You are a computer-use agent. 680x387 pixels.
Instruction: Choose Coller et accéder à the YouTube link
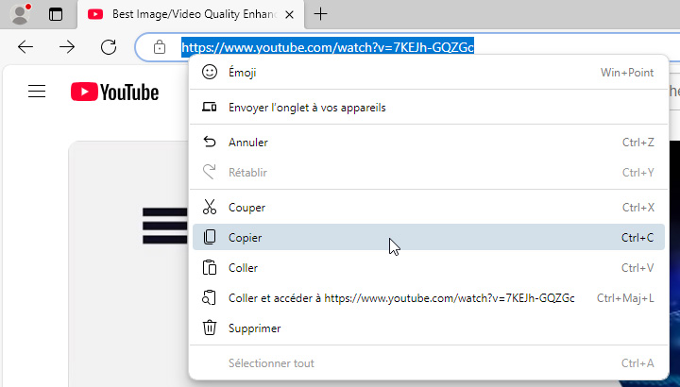coord(429,298)
